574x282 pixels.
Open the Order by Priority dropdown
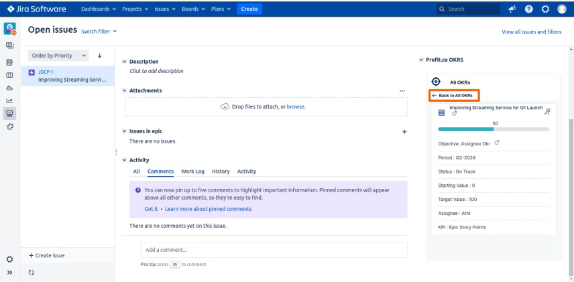58,56
